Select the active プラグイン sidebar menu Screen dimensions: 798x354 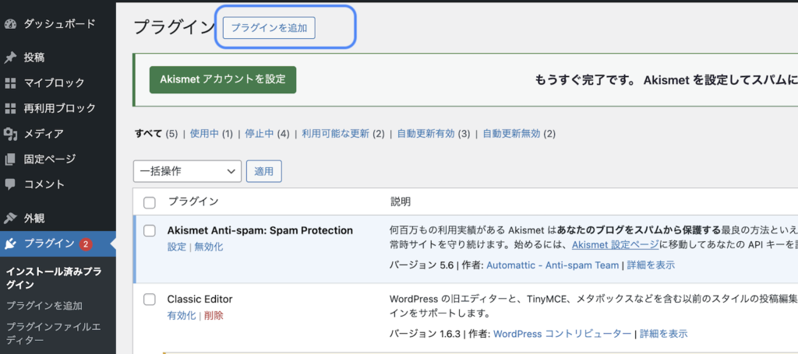(58, 244)
